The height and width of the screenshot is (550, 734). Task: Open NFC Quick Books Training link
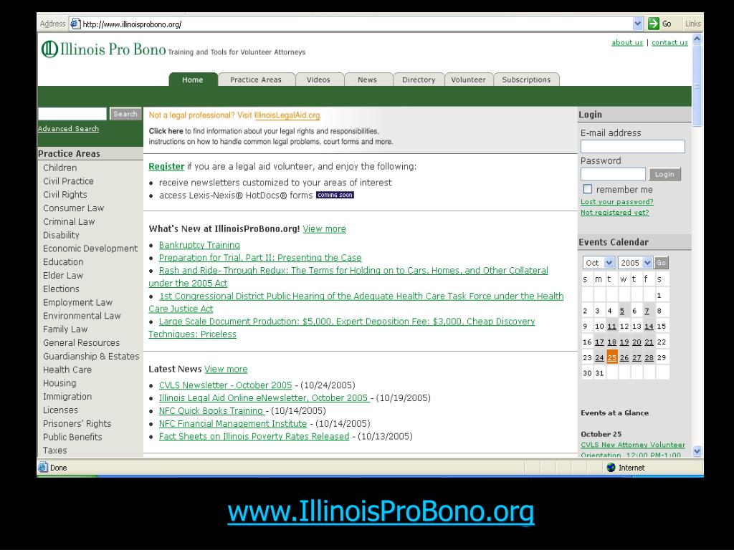point(211,410)
